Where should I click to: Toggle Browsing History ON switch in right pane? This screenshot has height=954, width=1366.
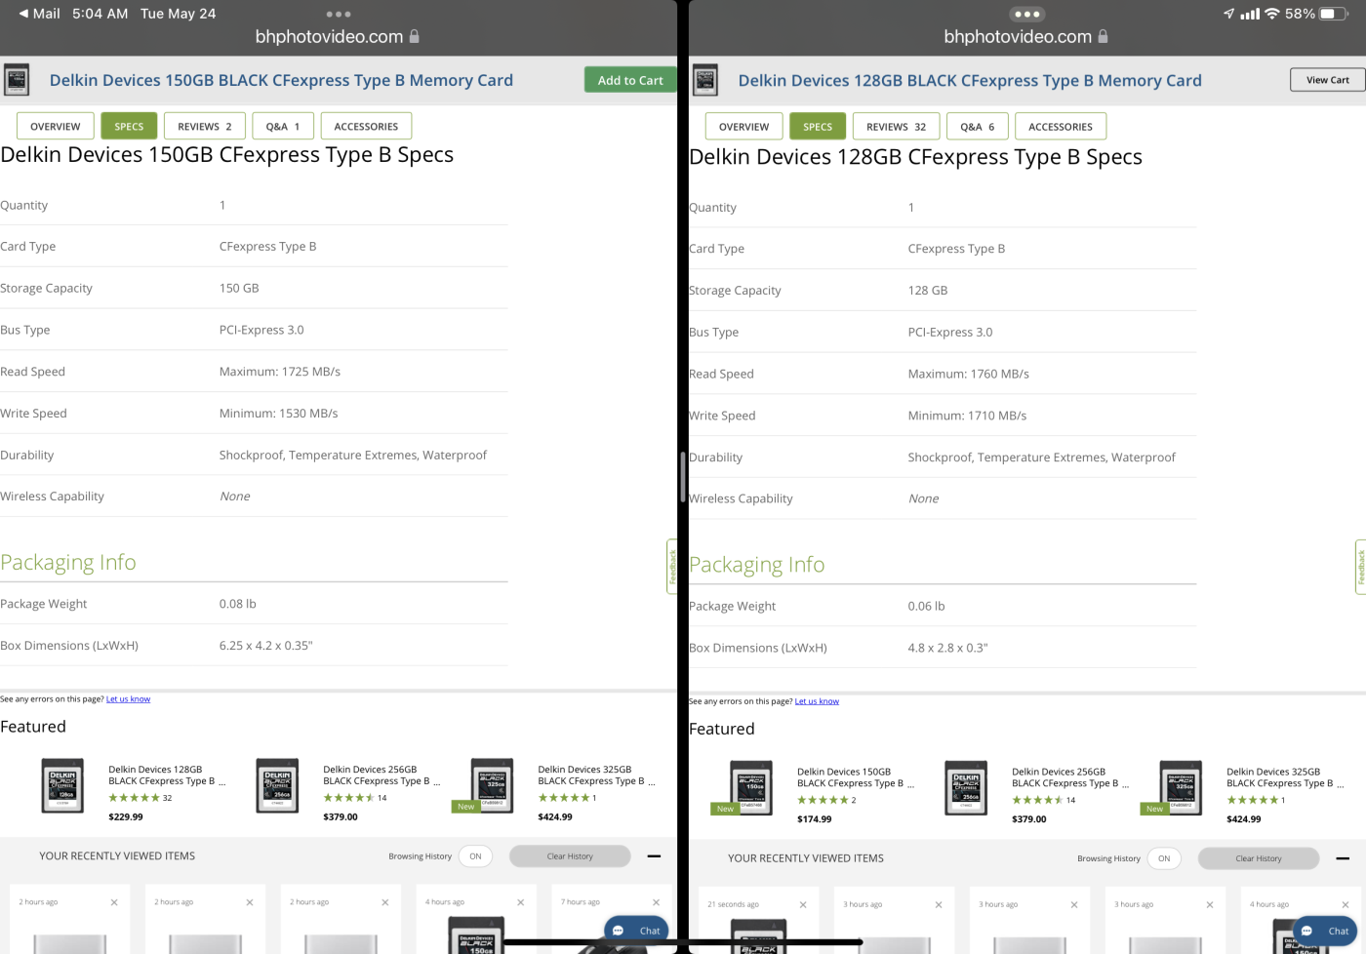coord(1164,858)
